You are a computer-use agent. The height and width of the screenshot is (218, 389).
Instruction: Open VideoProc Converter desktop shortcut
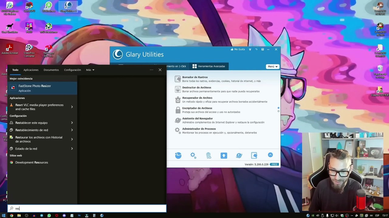(x=29, y=51)
